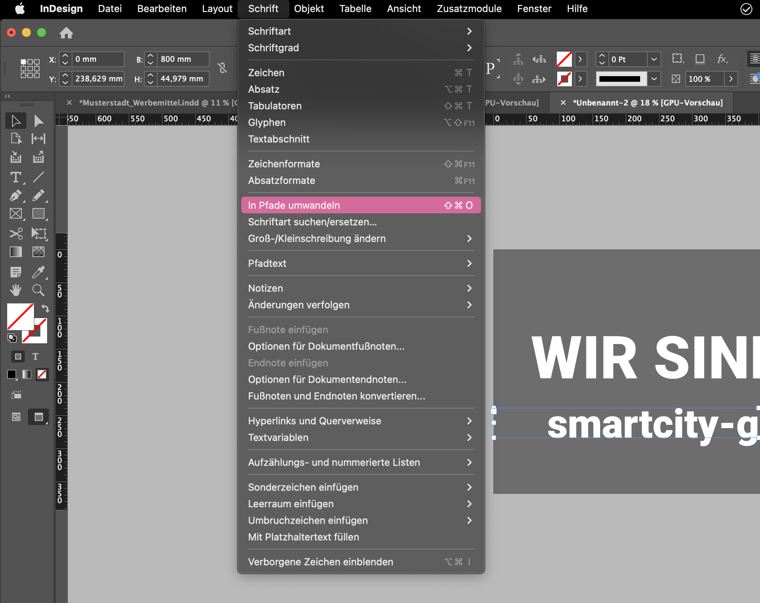
Task: Choose Mit Platzhaltertext füllen
Action: coord(360,537)
